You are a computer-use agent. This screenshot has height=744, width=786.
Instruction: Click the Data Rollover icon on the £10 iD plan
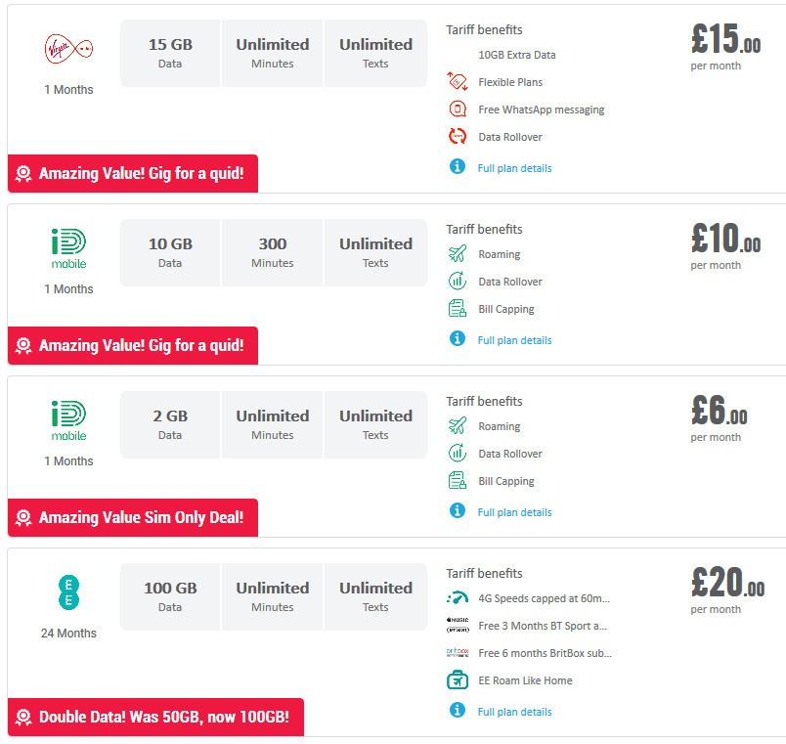(x=457, y=282)
